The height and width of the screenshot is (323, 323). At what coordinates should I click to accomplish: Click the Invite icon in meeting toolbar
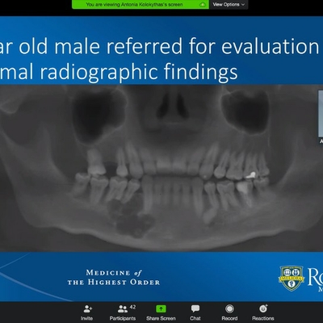(88, 308)
